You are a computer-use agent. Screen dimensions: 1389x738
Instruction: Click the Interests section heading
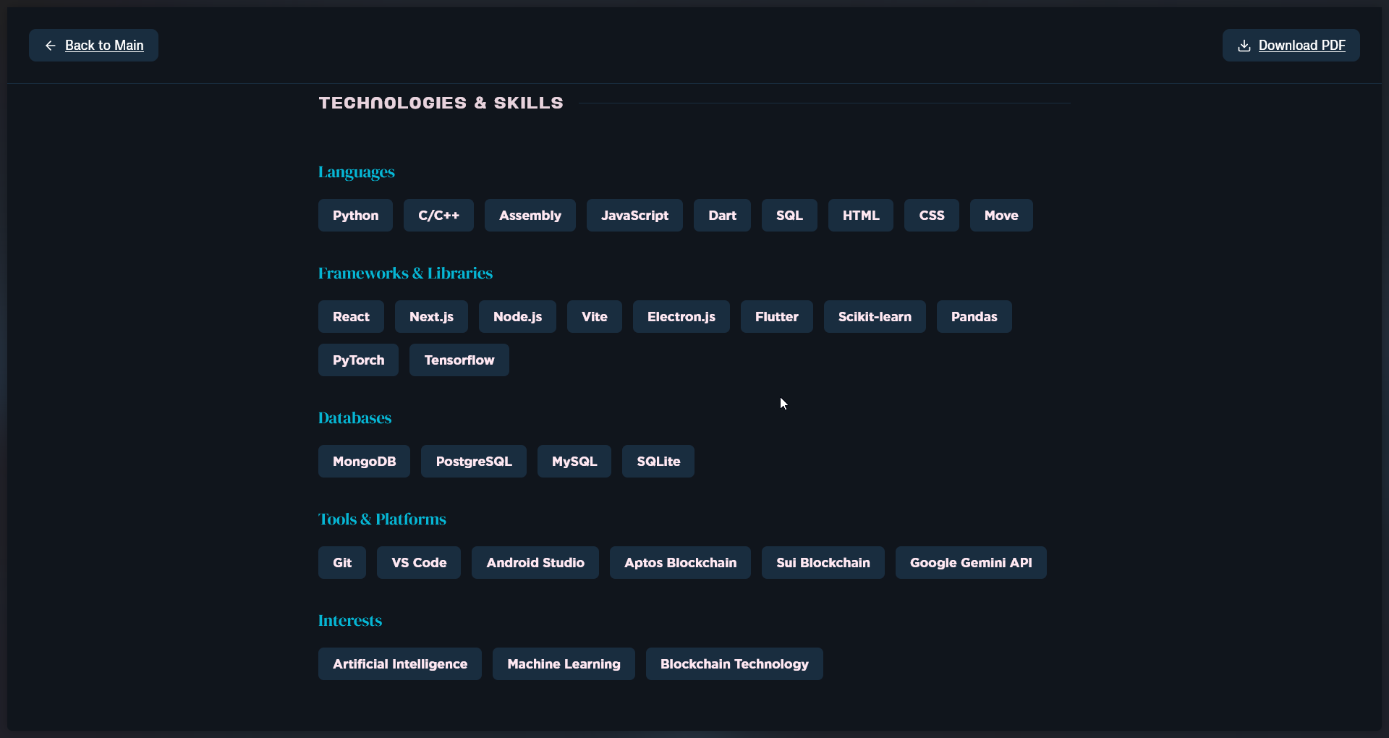[350, 621]
